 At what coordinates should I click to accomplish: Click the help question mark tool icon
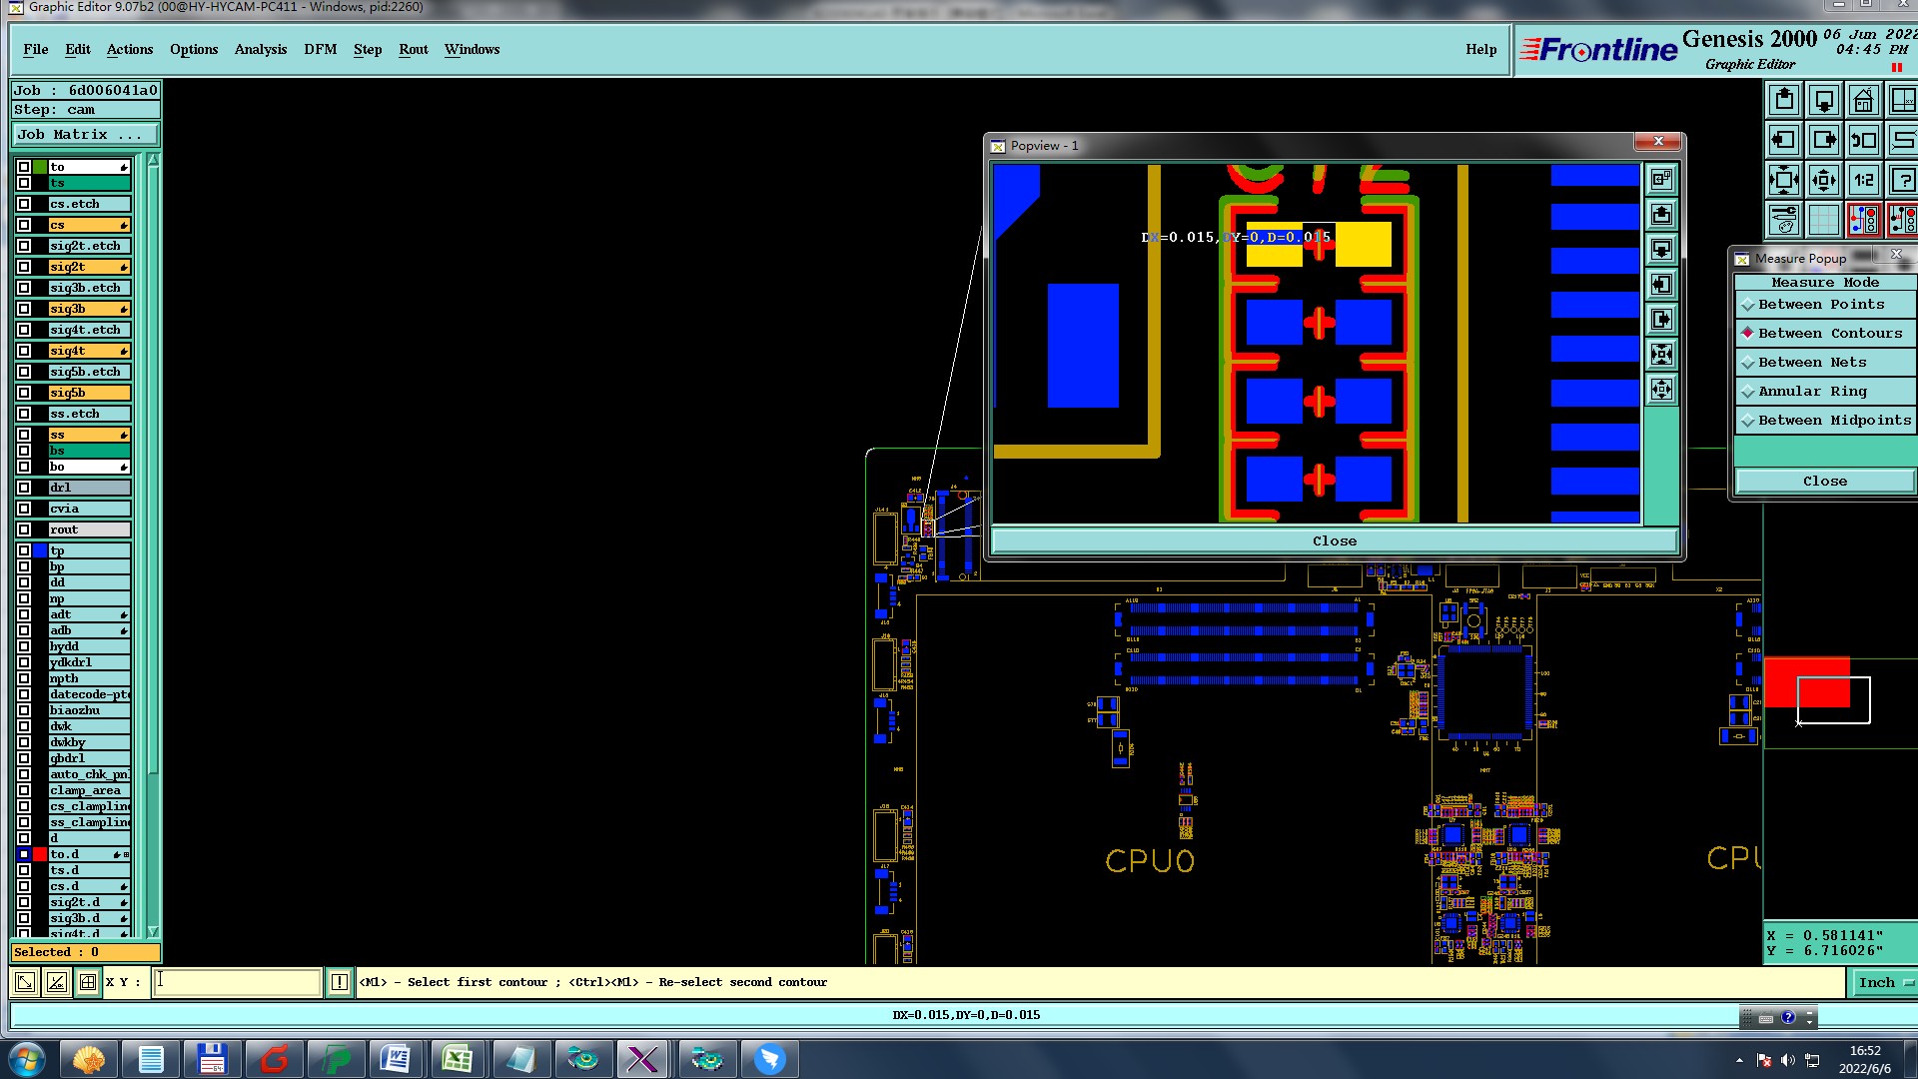[1902, 181]
